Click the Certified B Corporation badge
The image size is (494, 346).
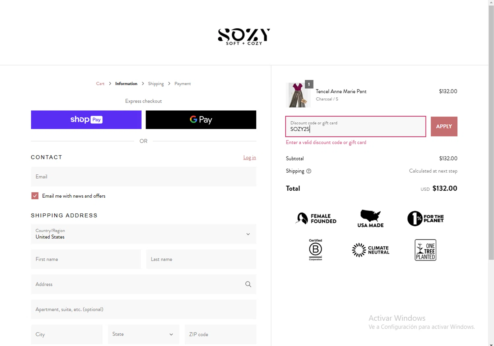(x=316, y=250)
